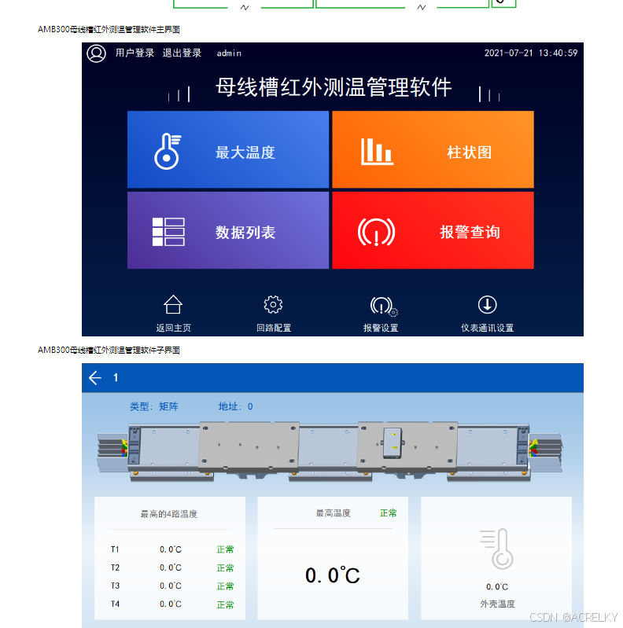Viewport: 623px width, 628px height.
Task: Click the page number 1 in the blue header
Action: (116, 378)
